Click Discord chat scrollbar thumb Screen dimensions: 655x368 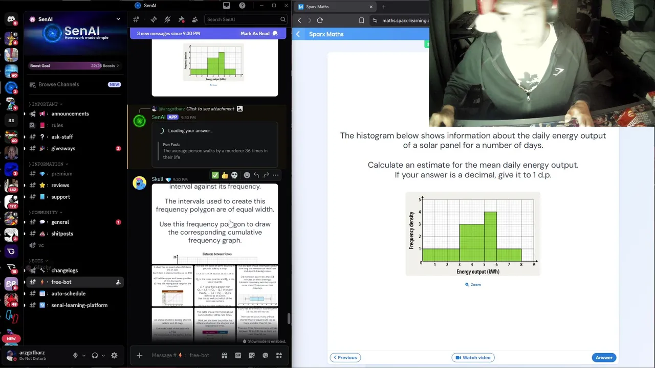click(x=288, y=319)
